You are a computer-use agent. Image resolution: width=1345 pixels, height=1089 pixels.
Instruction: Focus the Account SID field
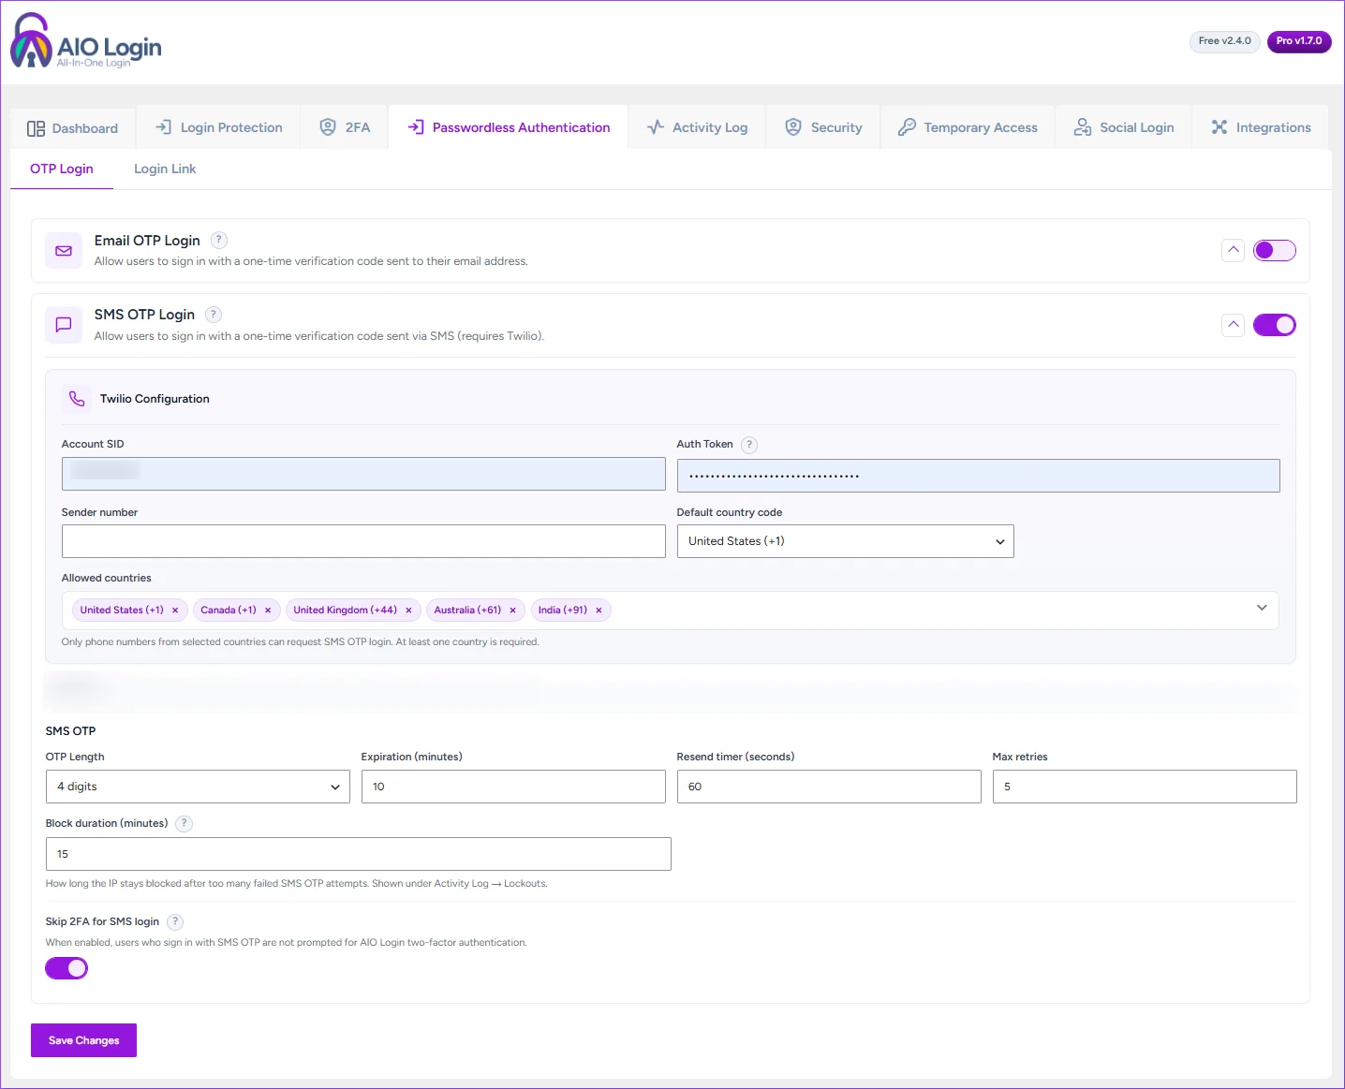(x=363, y=474)
